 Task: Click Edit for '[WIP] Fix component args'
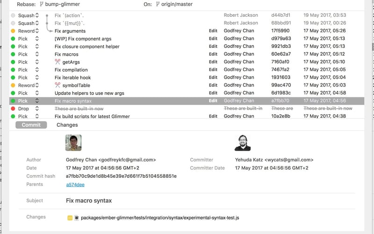coord(213,38)
